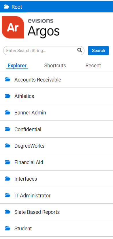This screenshot has width=113, height=239.
Task: Open the Student folder
Action: click(56, 228)
